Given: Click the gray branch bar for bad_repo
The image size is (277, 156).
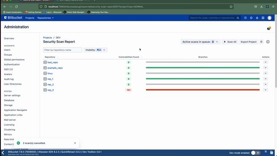Looking at the screenshot, I should click(x=203, y=62).
